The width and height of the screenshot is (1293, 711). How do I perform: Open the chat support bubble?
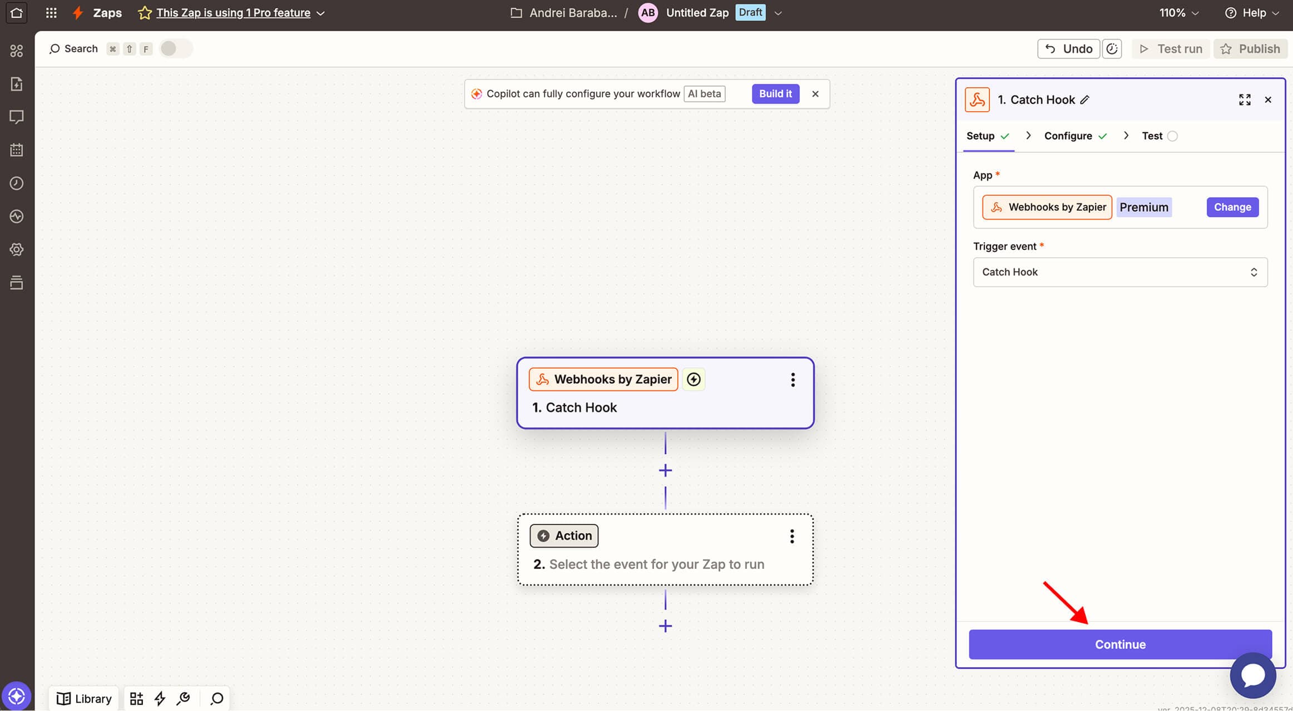pos(1252,675)
